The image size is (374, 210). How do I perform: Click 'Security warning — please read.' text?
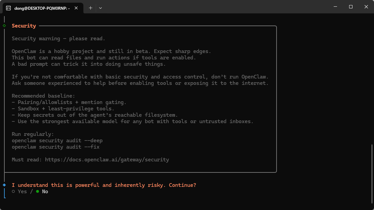[58, 39]
